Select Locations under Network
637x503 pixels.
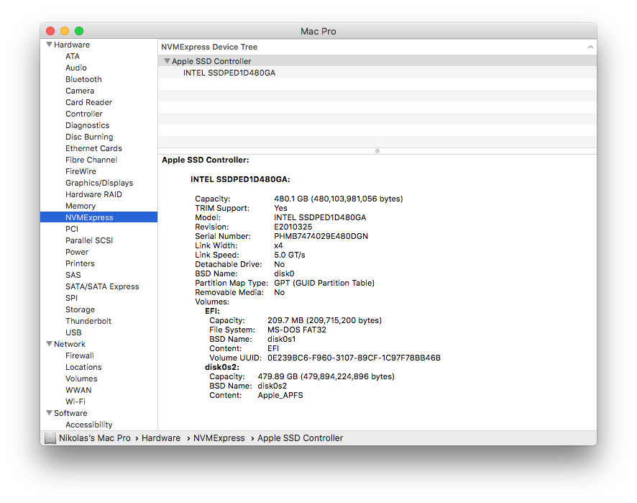[x=83, y=367]
